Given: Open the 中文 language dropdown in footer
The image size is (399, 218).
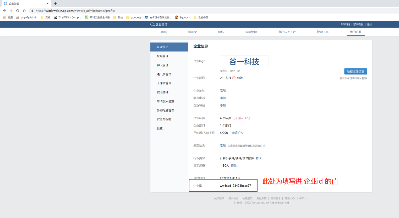Looking at the screenshot, I should 302,198.
